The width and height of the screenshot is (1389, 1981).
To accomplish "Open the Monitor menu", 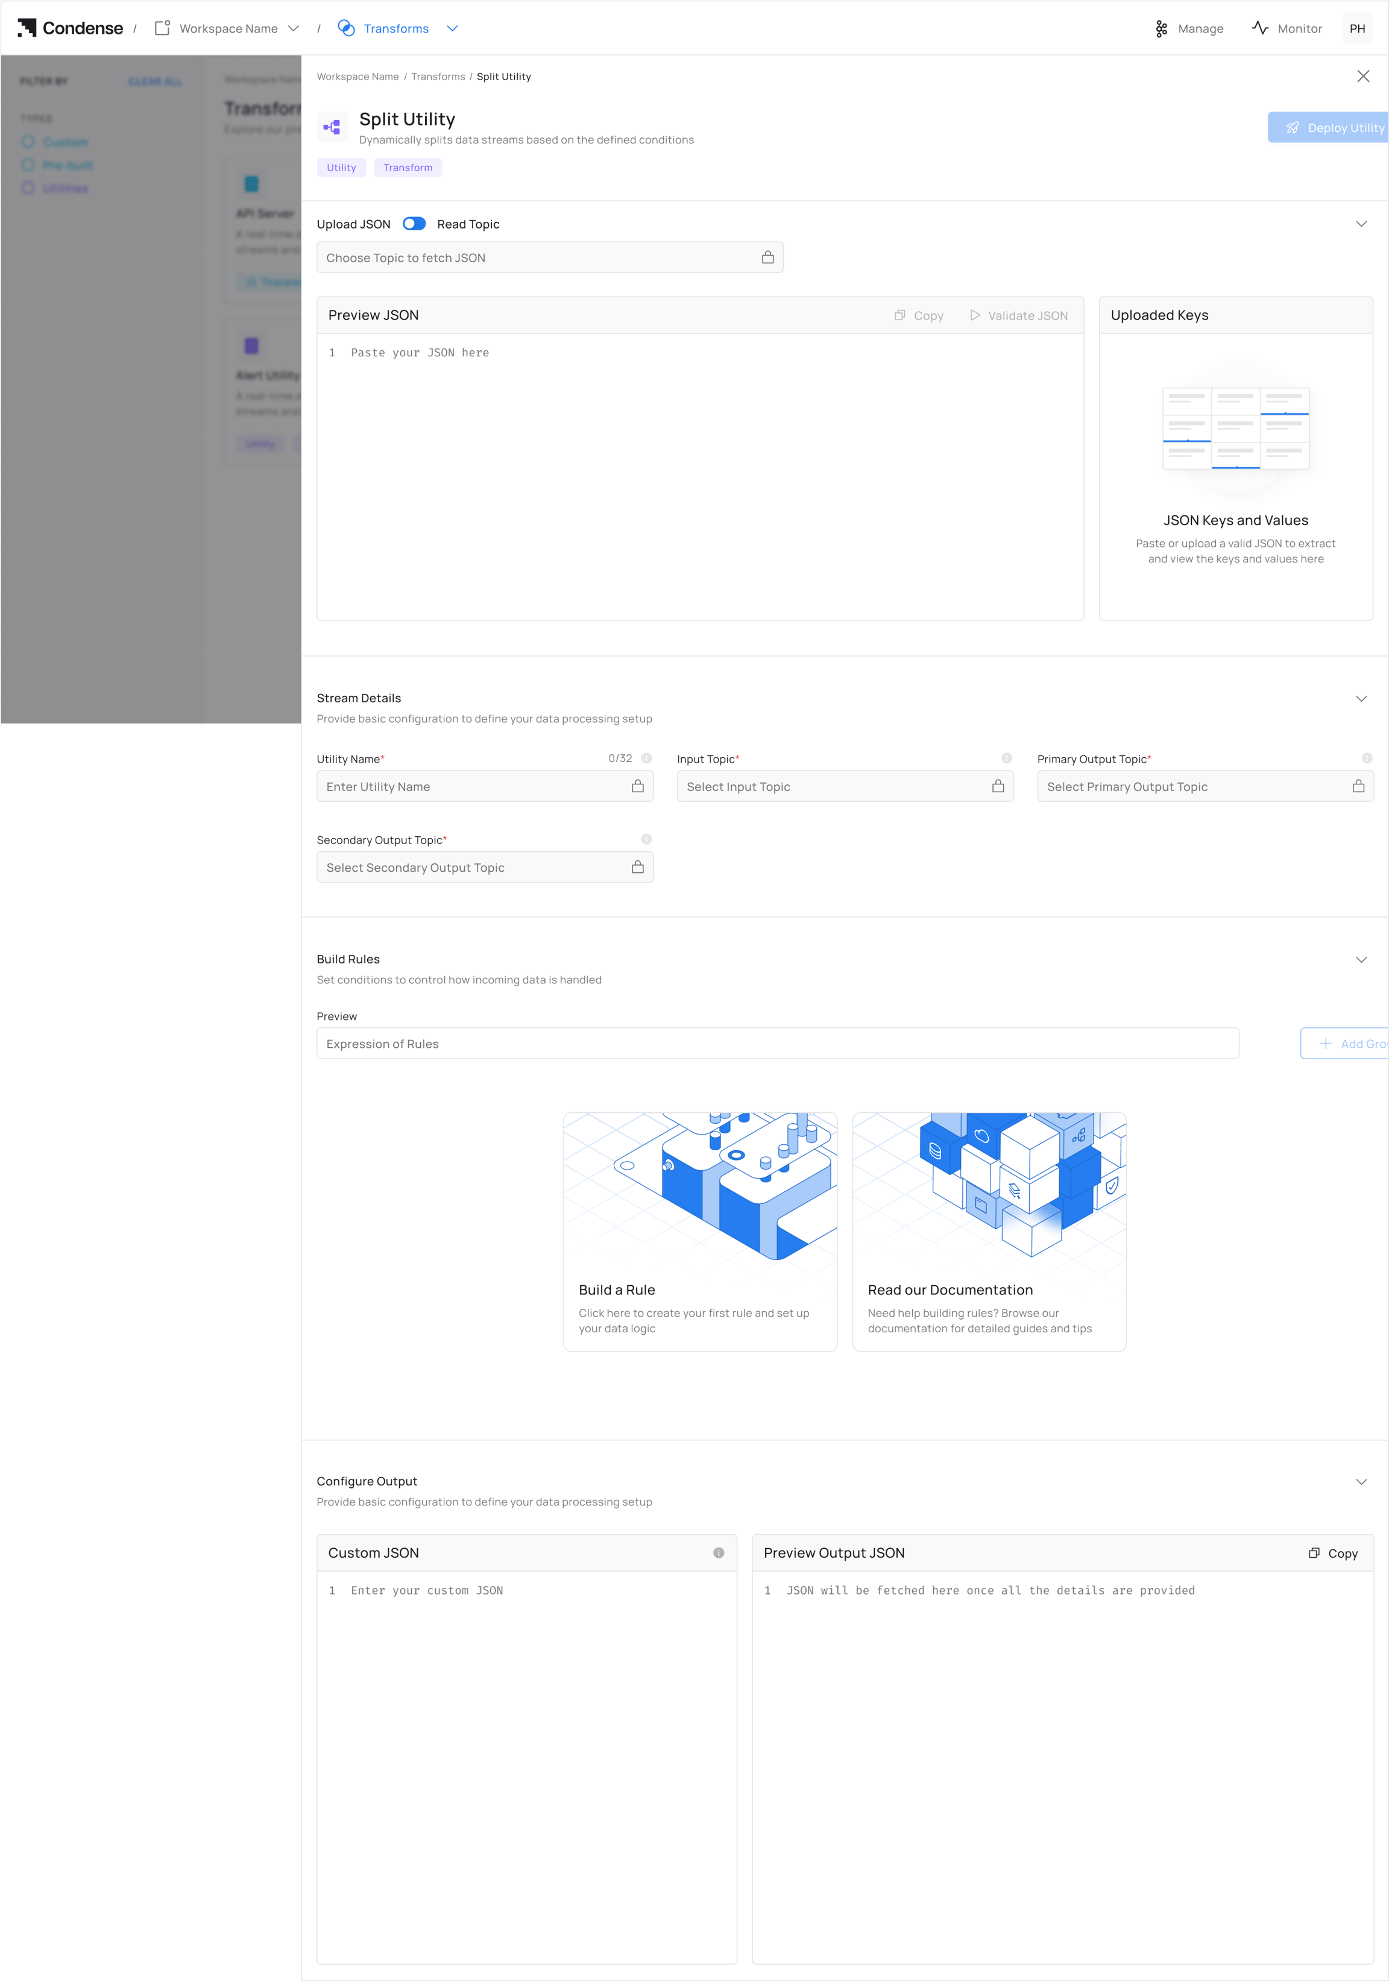I will pyautogui.click(x=1287, y=28).
